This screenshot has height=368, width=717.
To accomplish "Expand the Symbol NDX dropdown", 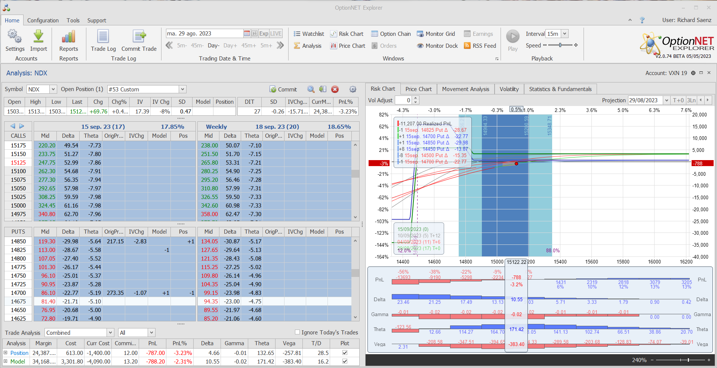I will (x=53, y=89).
